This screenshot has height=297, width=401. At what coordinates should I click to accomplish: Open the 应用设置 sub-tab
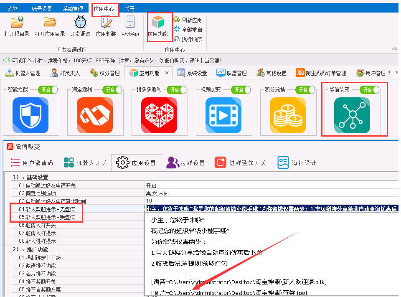click(x=136, y=162)
